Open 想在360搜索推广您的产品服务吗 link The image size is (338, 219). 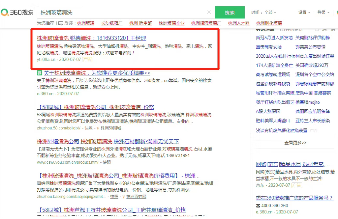[x=294, y=198]
